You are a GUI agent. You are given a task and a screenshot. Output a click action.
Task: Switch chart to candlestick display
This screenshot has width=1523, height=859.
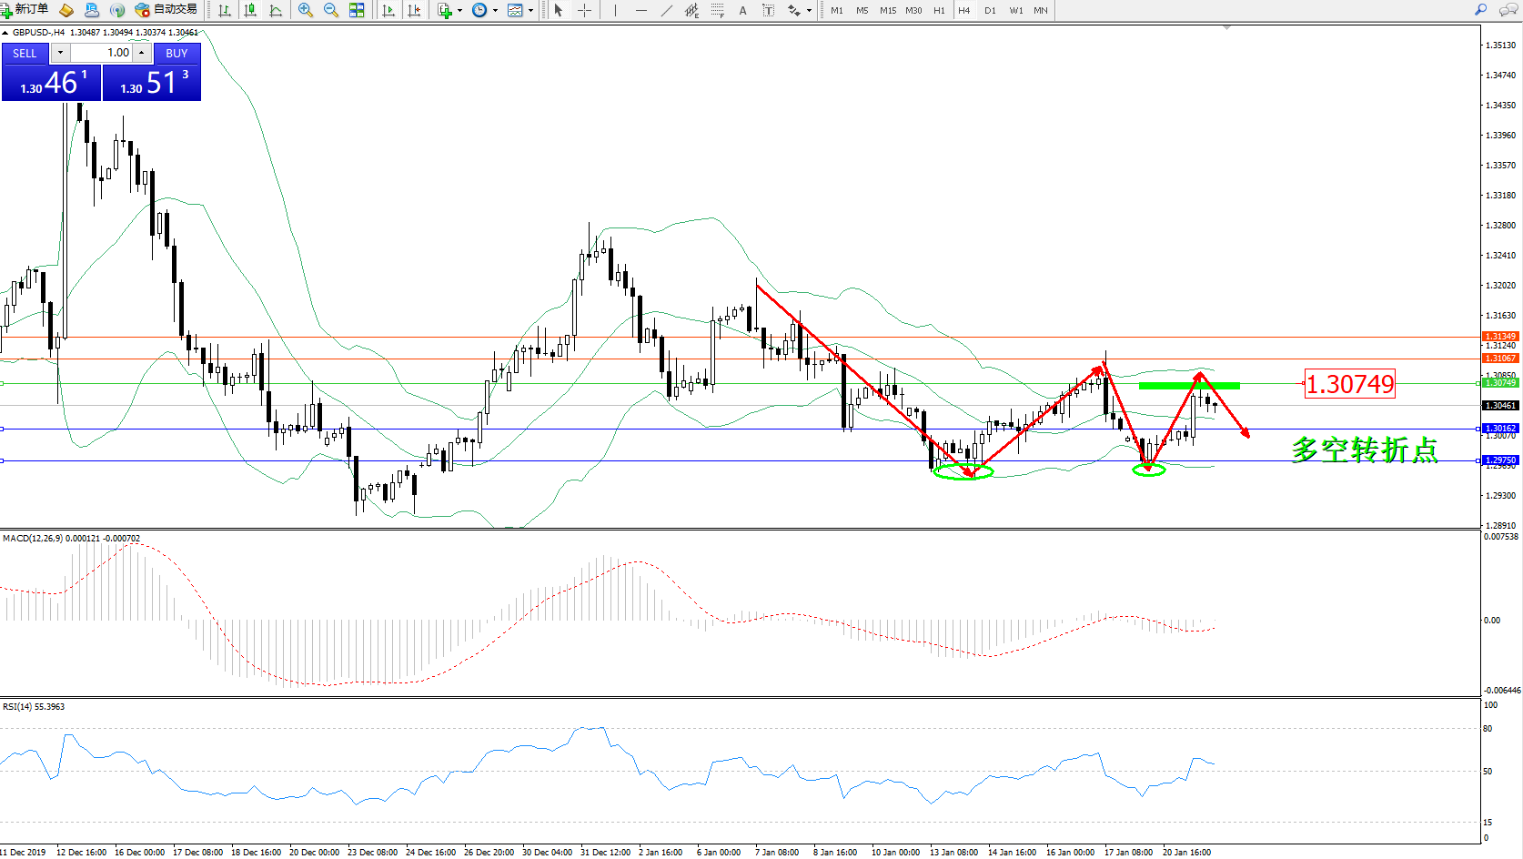tap(250, 10)
